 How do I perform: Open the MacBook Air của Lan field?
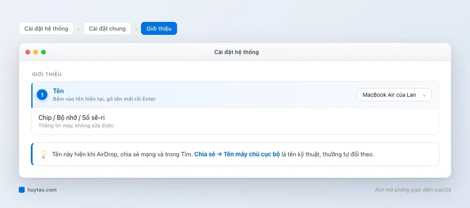394,95
